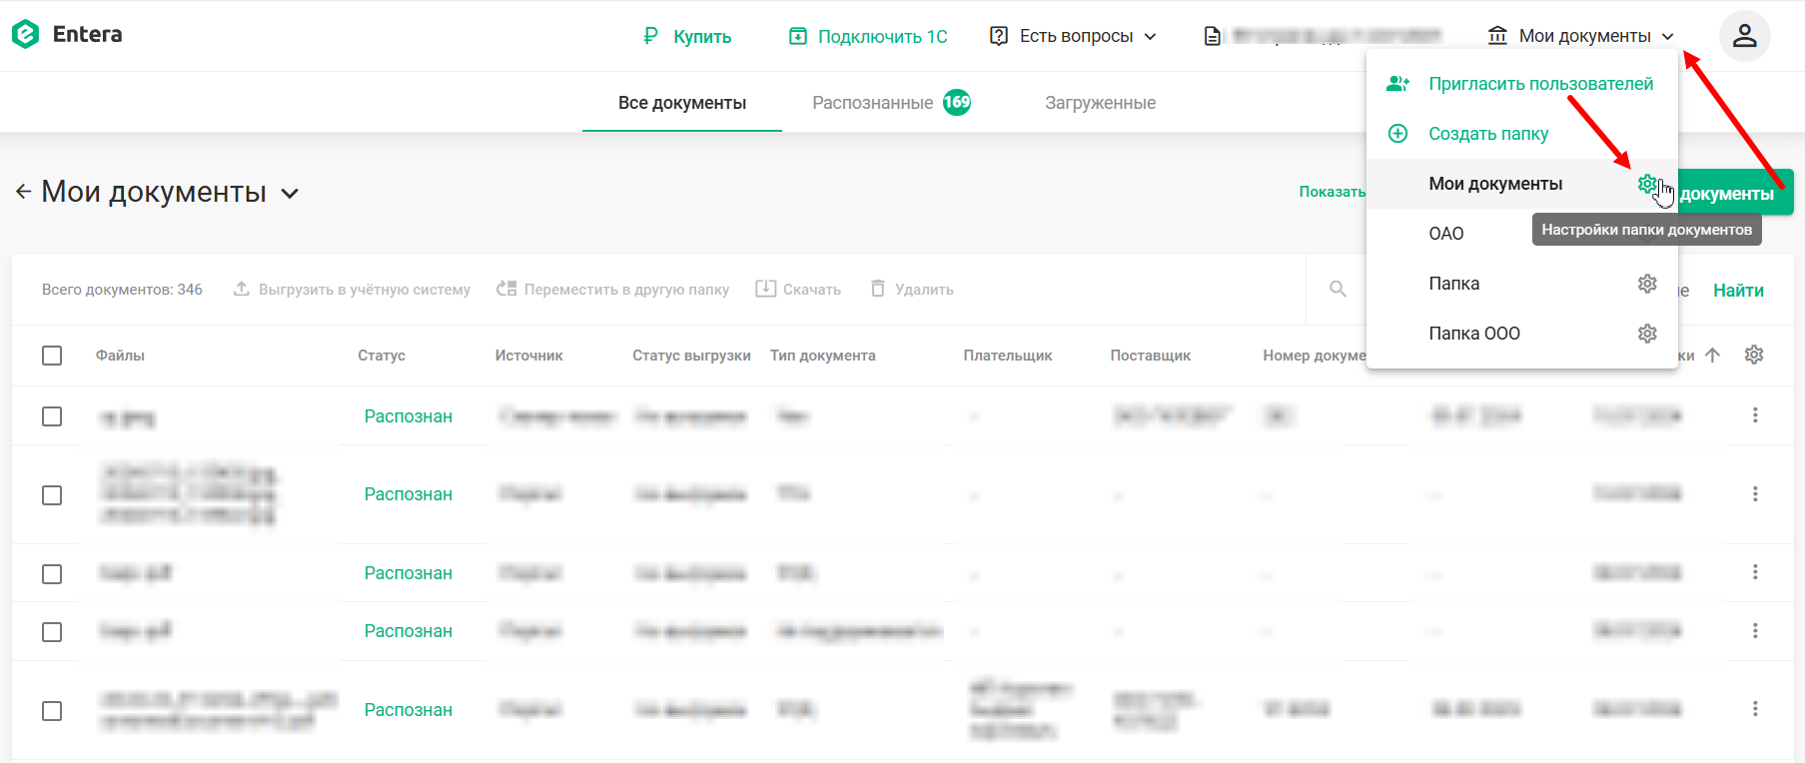Expand the Есть вопросы dropdown chevron
The image size is (1805, 763).
coord(1150,36)
